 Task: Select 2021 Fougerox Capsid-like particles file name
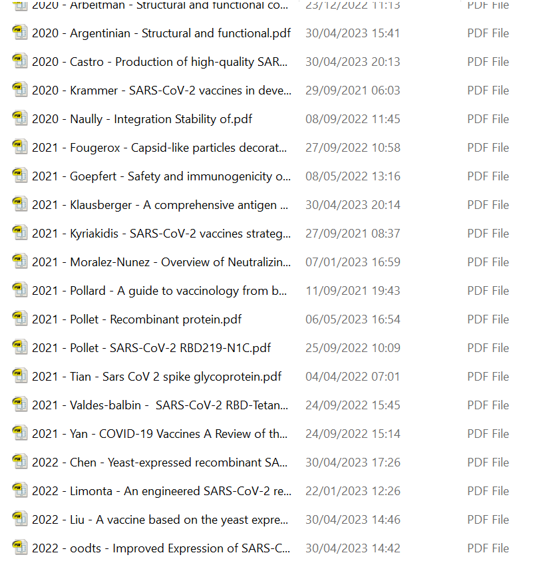159,148
